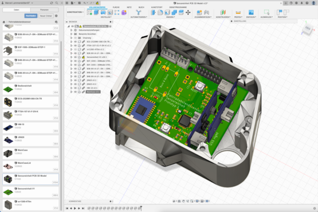Viewport: 318px width, 212px height.
Task: Click the timeline end marker
Action: [x=141, y=208]
